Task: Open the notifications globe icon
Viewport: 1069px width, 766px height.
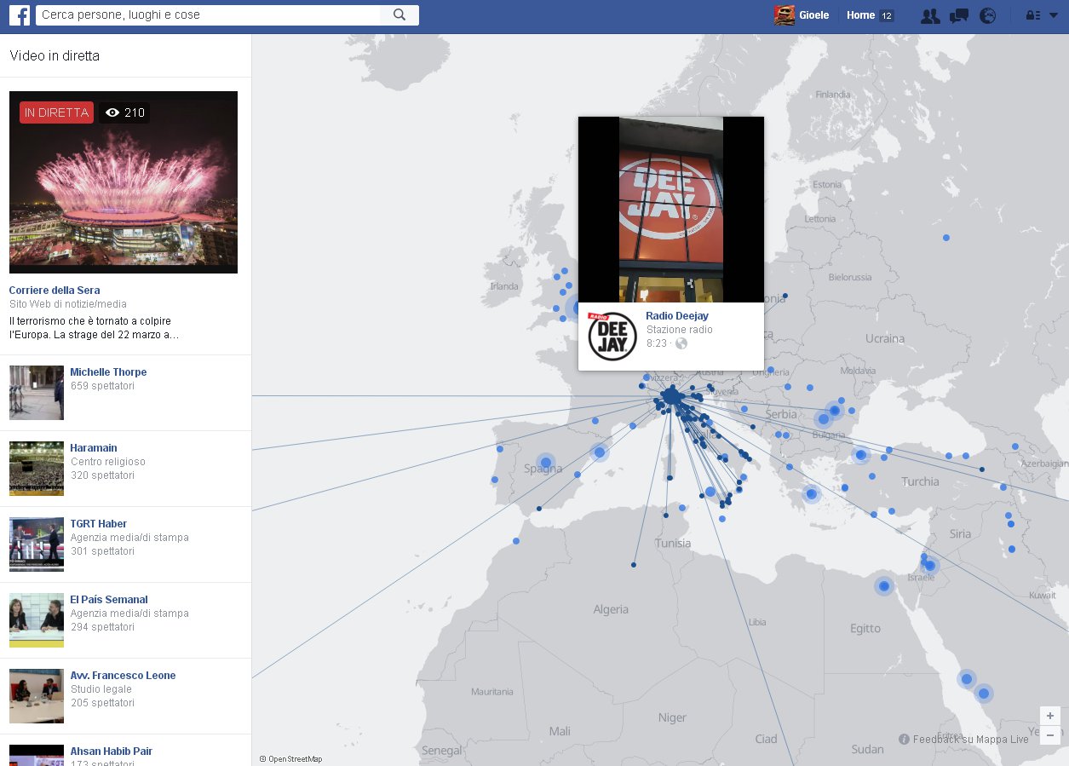Action: [x=987, y=15]
